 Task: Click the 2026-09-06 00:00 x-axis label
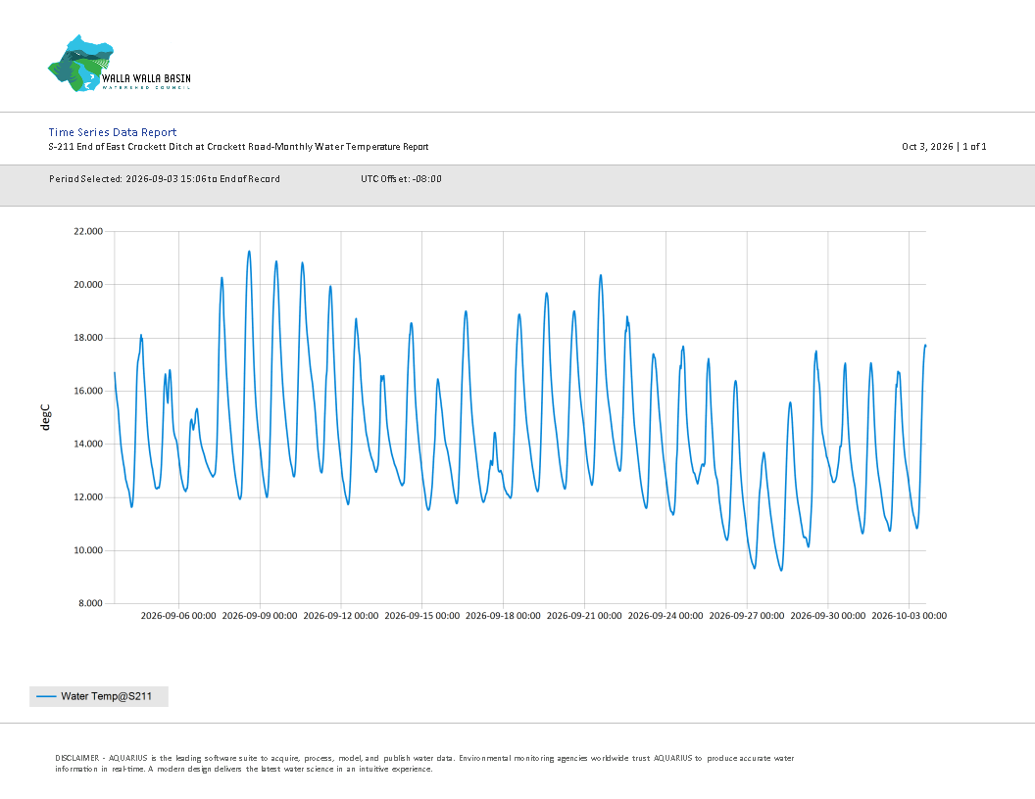pos(178,616)
